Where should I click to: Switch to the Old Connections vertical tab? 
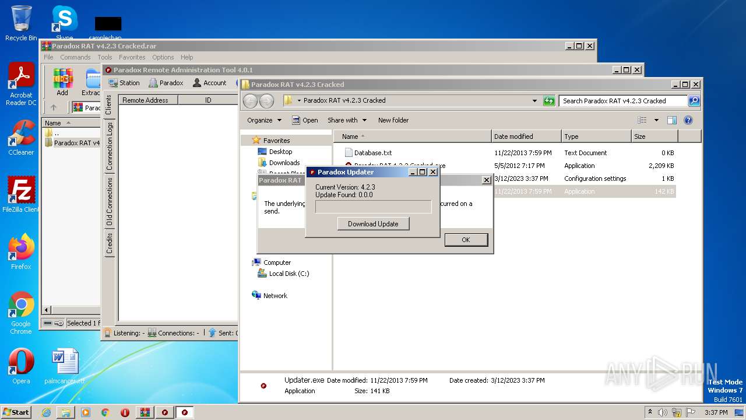pyautogui.click(x=108, y=202)
